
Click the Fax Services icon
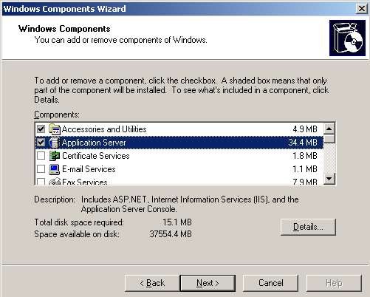pyautogui.click(x=55, y=182)
